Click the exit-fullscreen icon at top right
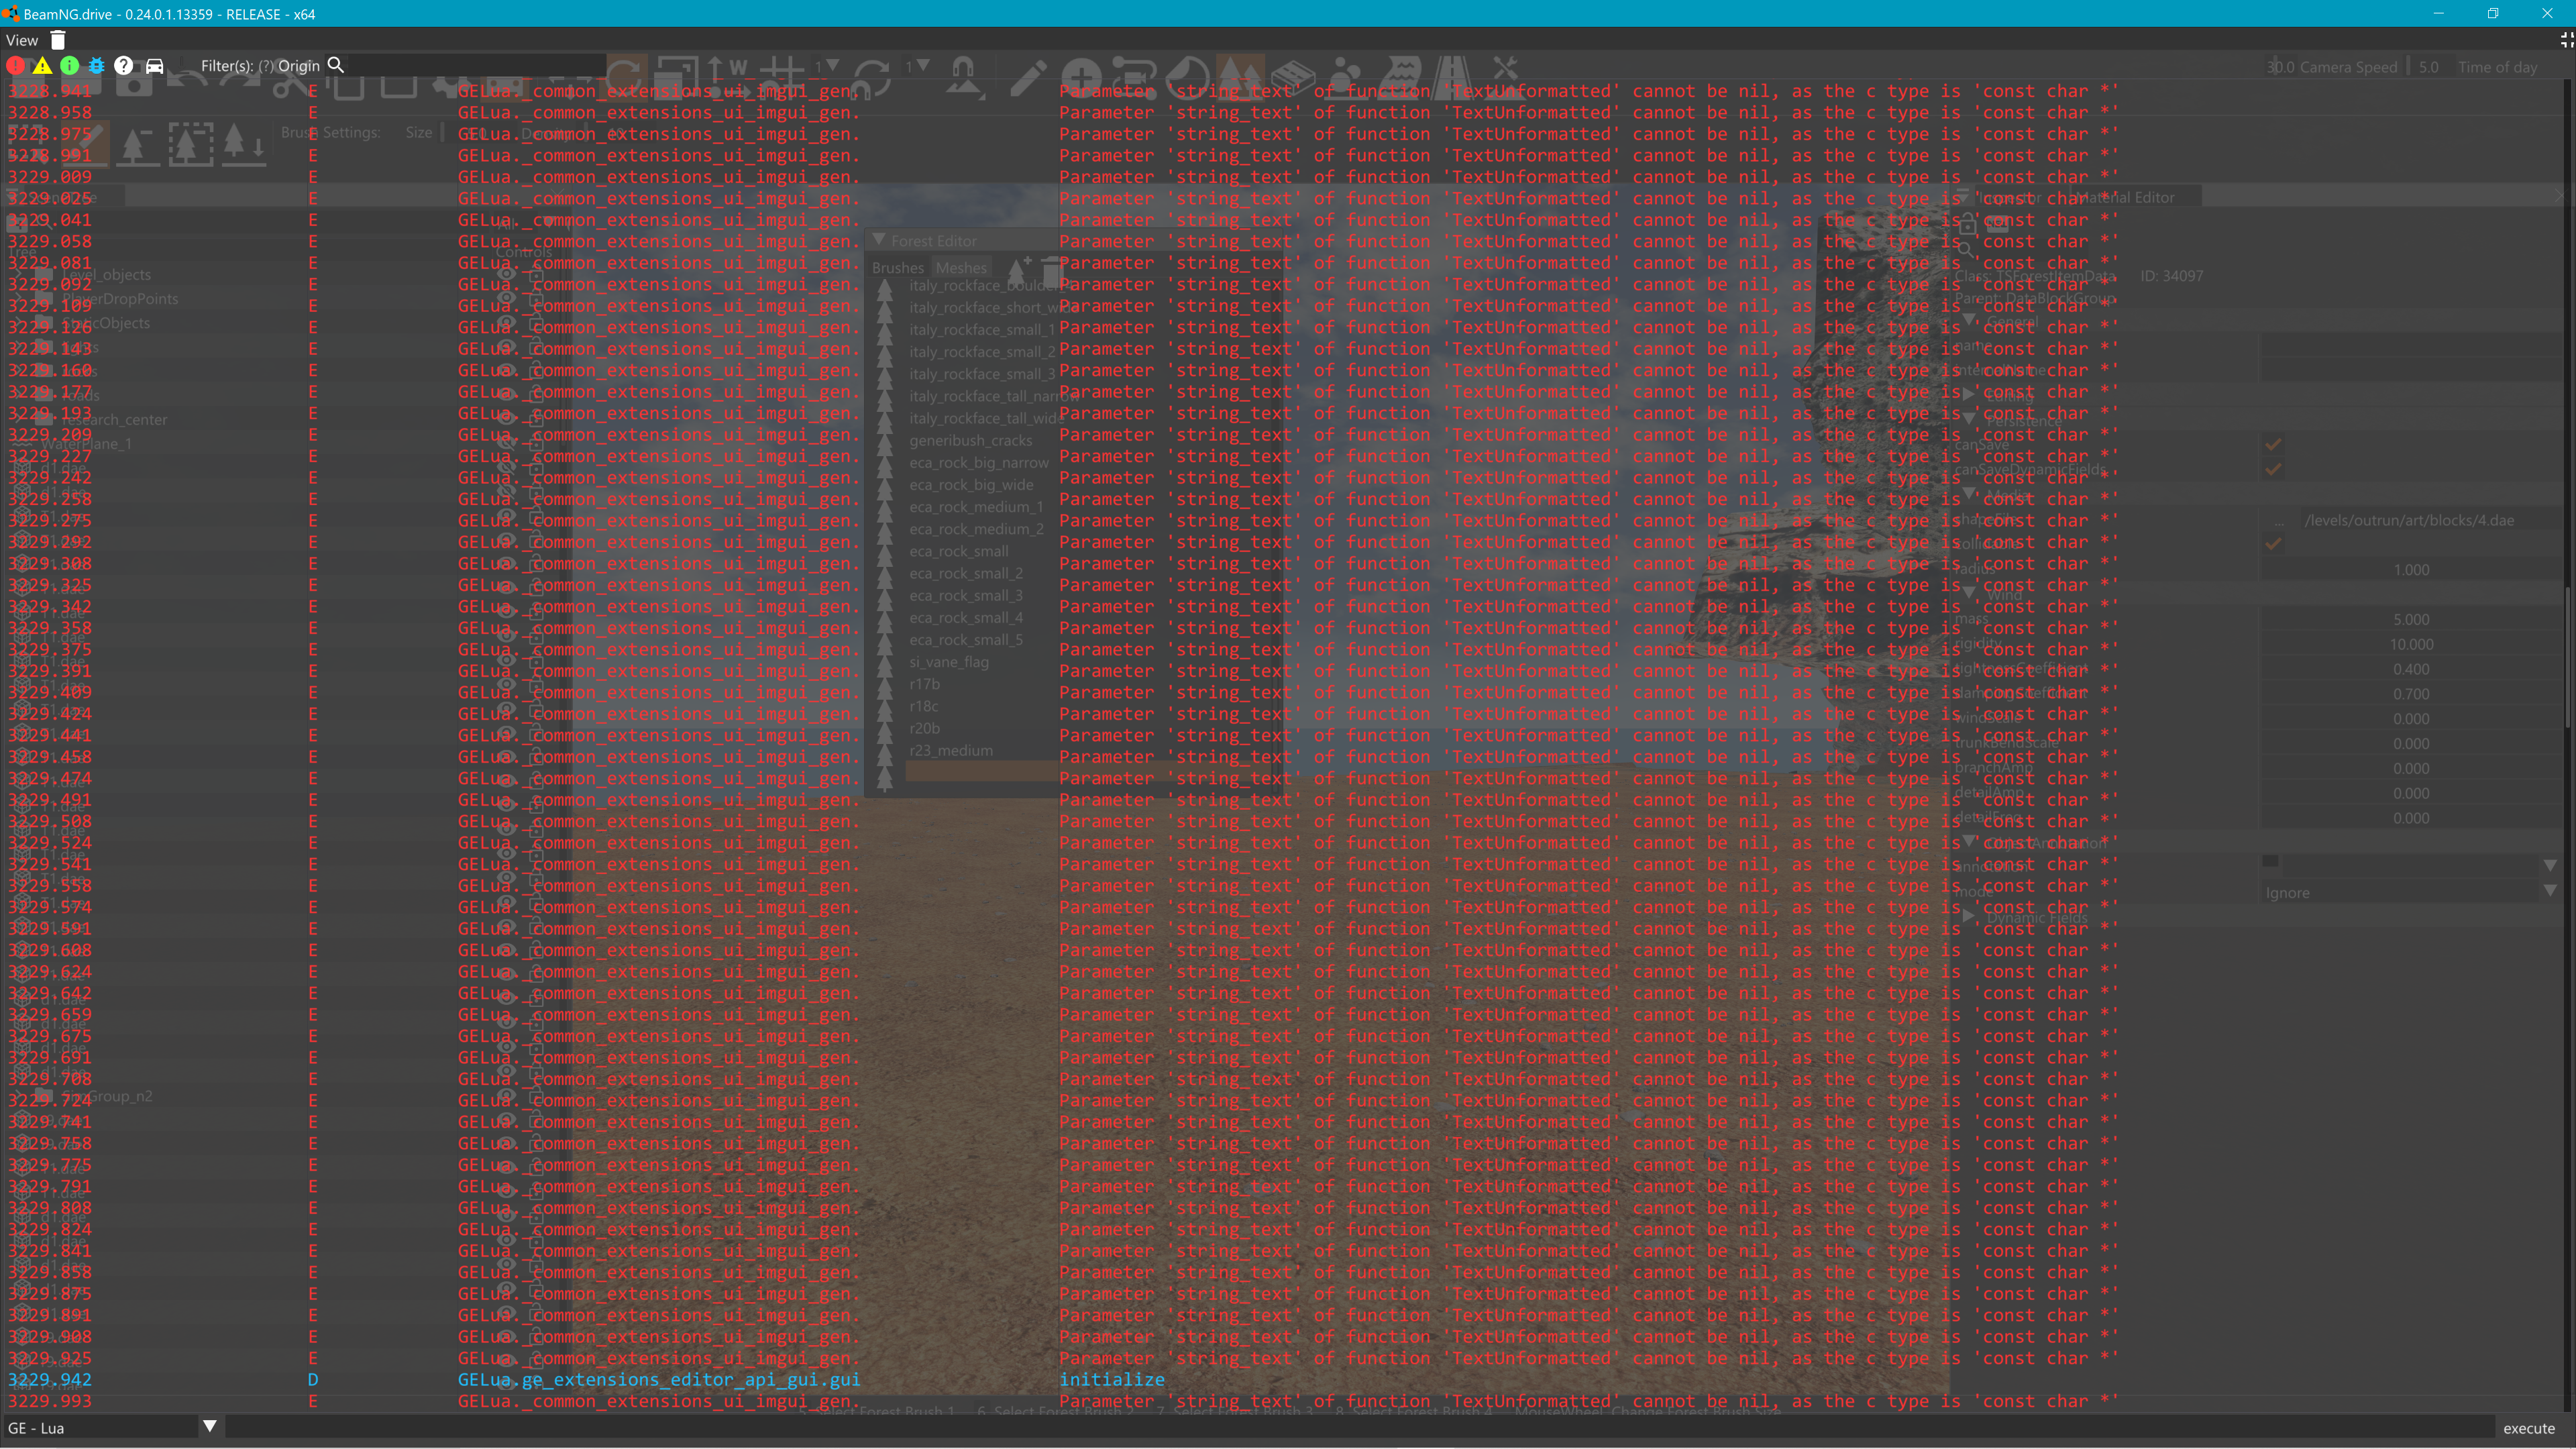This screenshot has width=2576, height=1449. pyautogui.click(x=2566, y=40)
